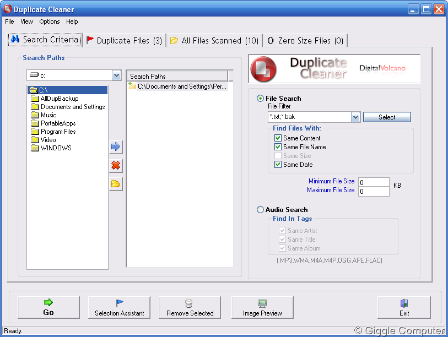Click the Exit button
The image size is (448, 337).
(x=404, y=307)
